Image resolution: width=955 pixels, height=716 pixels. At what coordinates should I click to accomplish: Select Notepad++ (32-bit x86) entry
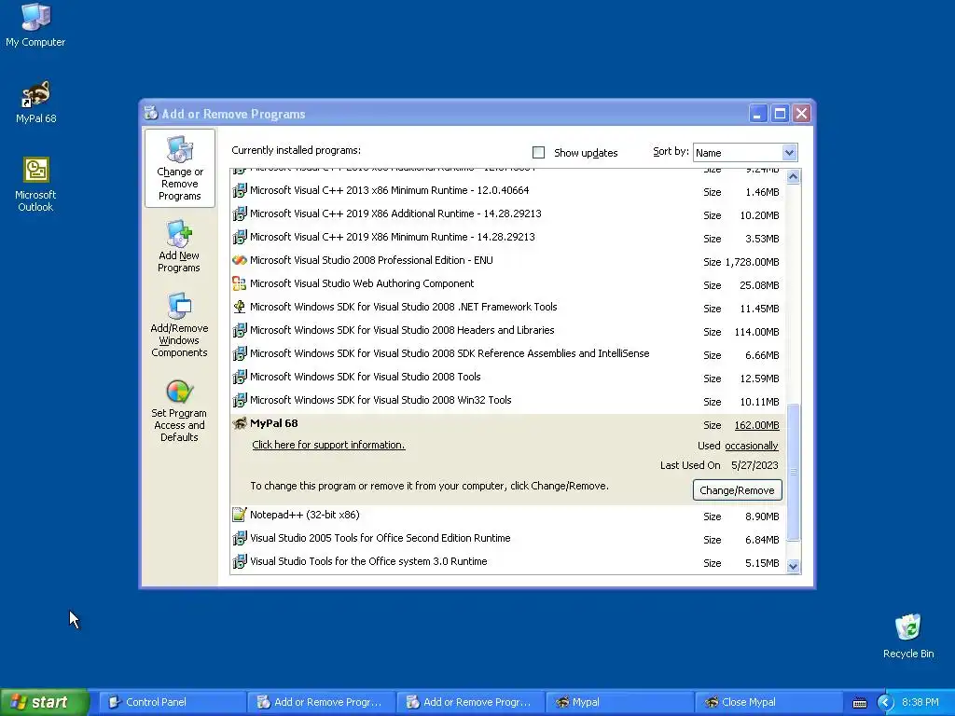point(508,516)
